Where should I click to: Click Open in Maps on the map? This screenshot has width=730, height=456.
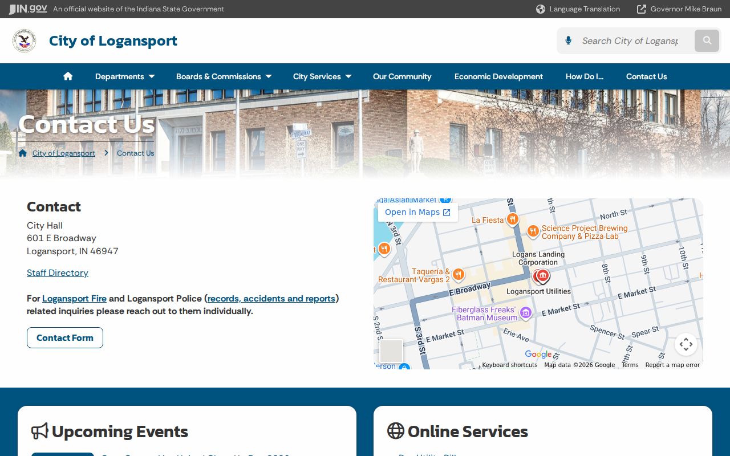click(x=417, y=212)
